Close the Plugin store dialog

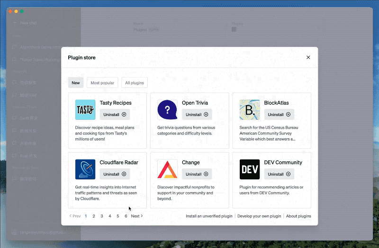(x=308, y=57)
